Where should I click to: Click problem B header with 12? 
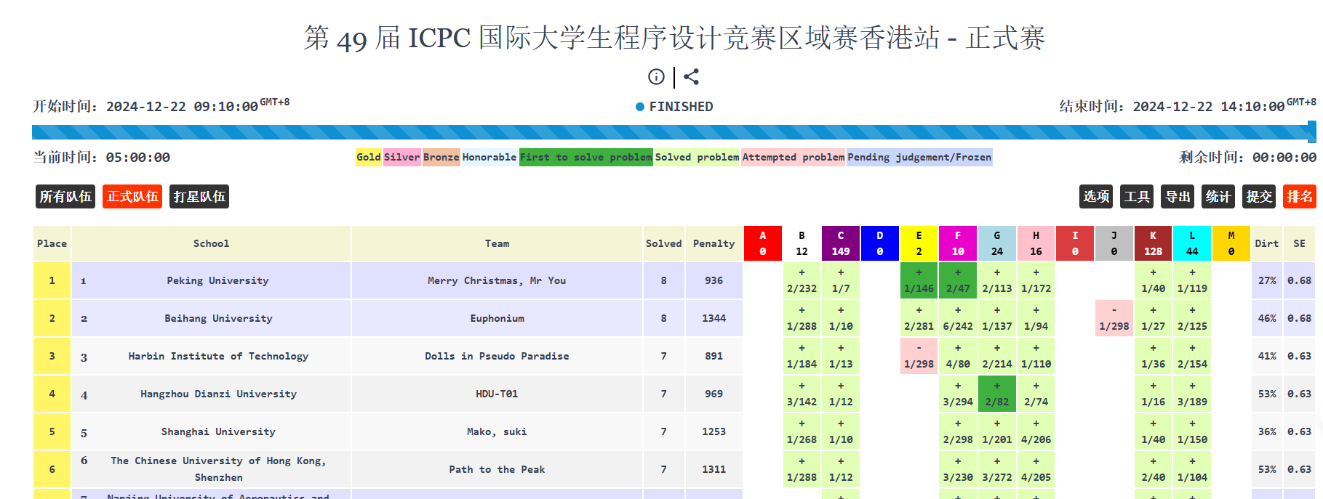pos(802,243)
